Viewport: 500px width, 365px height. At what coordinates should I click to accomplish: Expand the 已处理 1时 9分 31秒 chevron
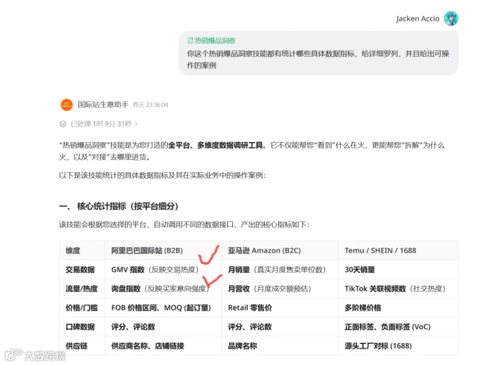point(137,124)
